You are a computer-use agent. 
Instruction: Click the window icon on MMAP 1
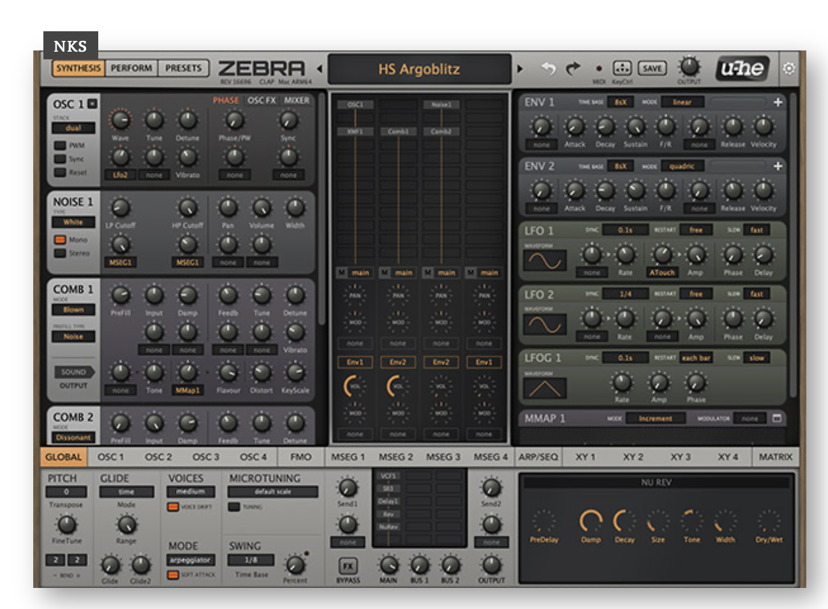pos(777,418)
